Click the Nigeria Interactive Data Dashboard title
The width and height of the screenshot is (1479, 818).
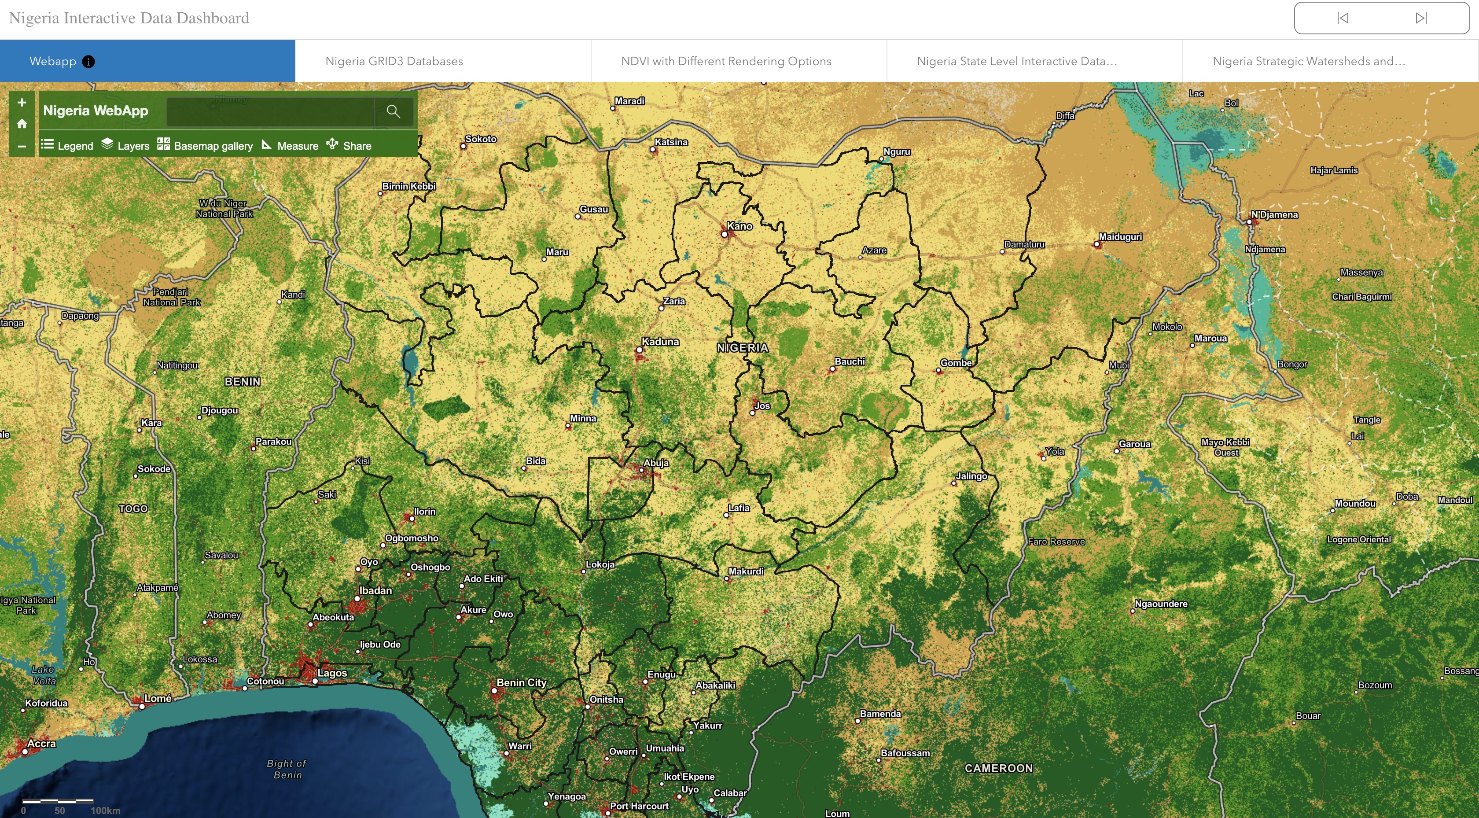click(x=129, y=18)
